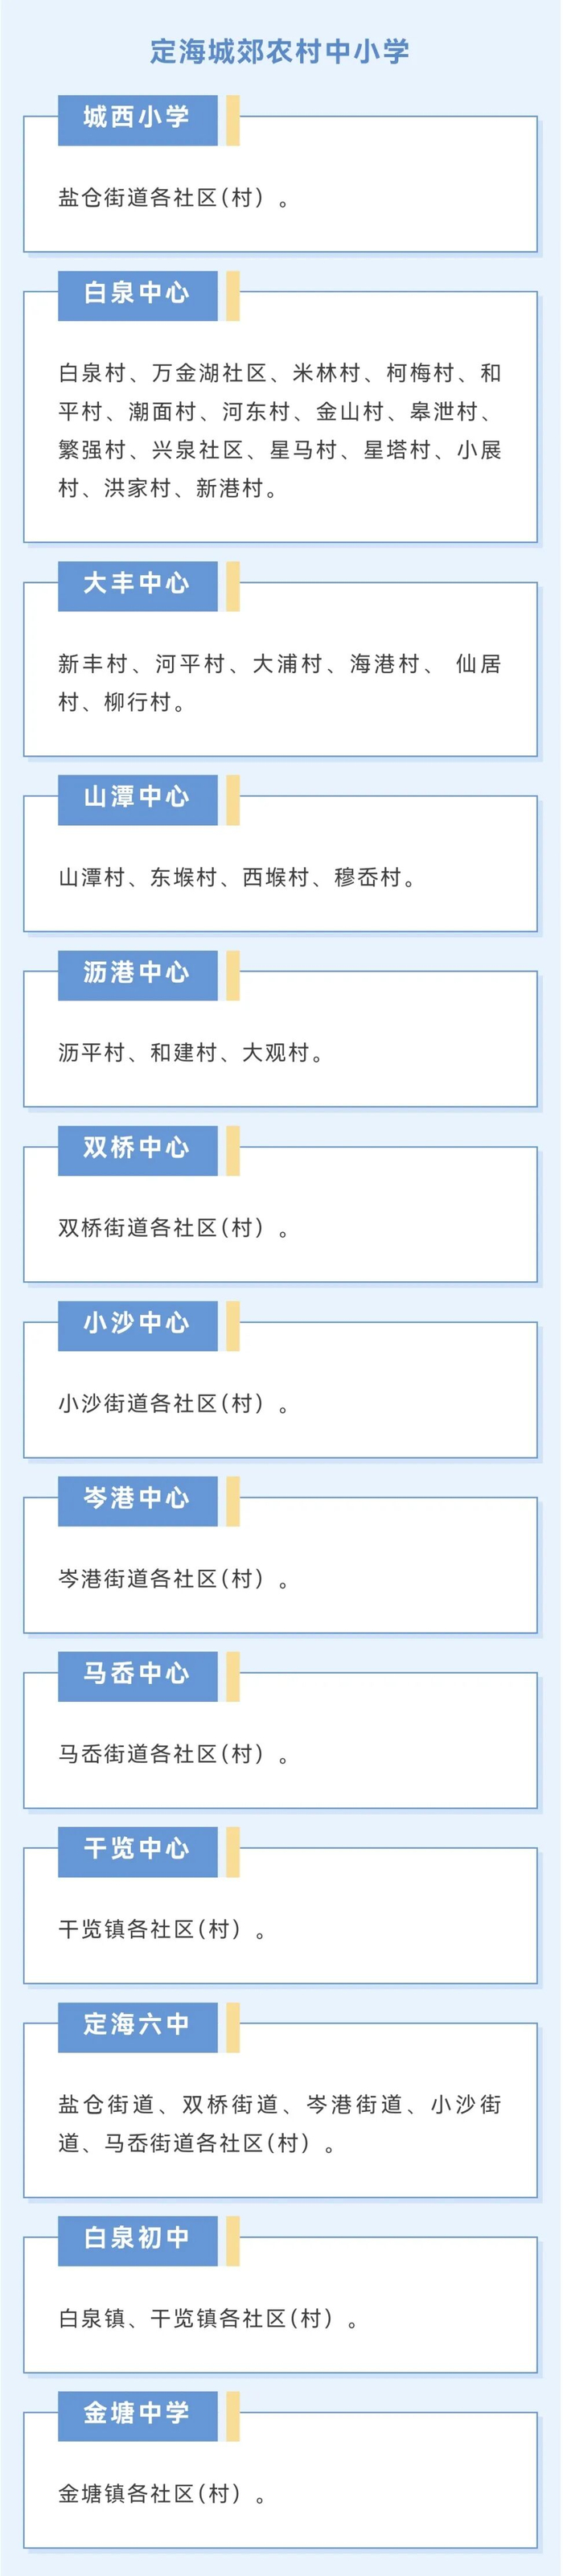563x2576 pixels.
Task: Click the 定海城郊农村中小学 title
Action: [280, 52]
